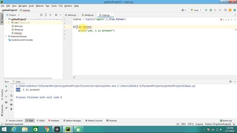
Task: Open the Terminal tool window
Action: 111,121
